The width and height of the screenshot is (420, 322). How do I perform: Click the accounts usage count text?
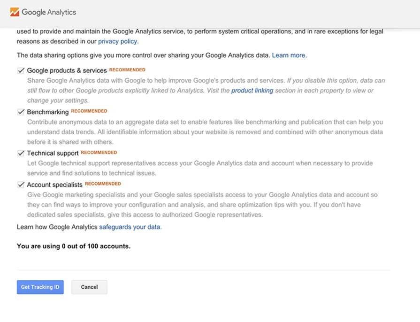(x=74, y=246)
